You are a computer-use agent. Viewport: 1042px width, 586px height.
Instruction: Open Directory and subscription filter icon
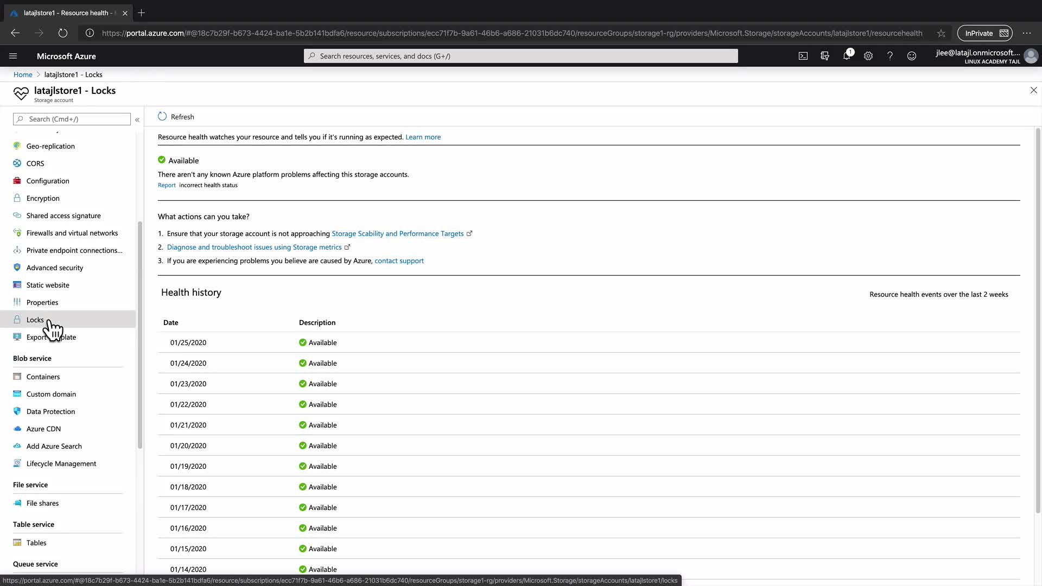(x=825, y=56)
